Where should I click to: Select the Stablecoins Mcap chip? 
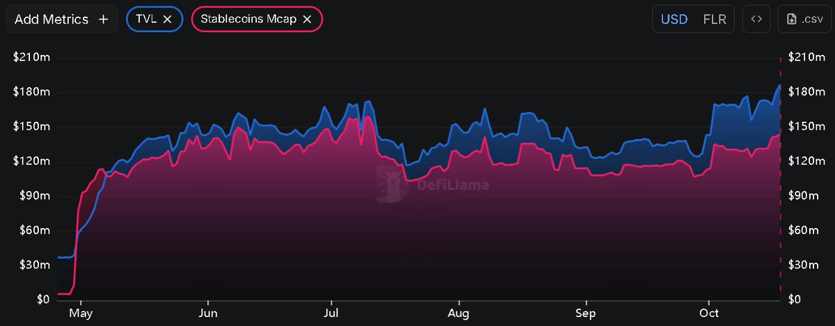tap(256, 19)
